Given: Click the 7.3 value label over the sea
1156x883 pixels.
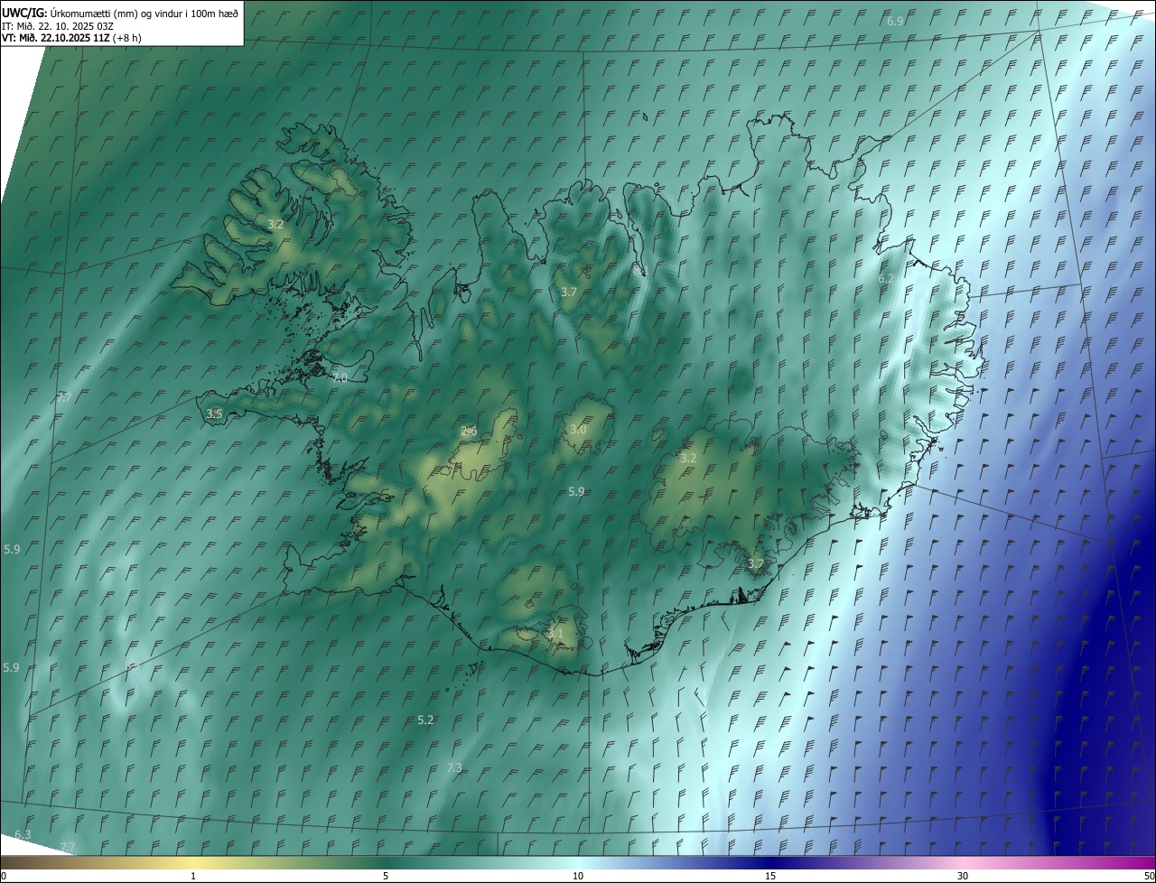Looking at the screenshot, I should point(454,767).
